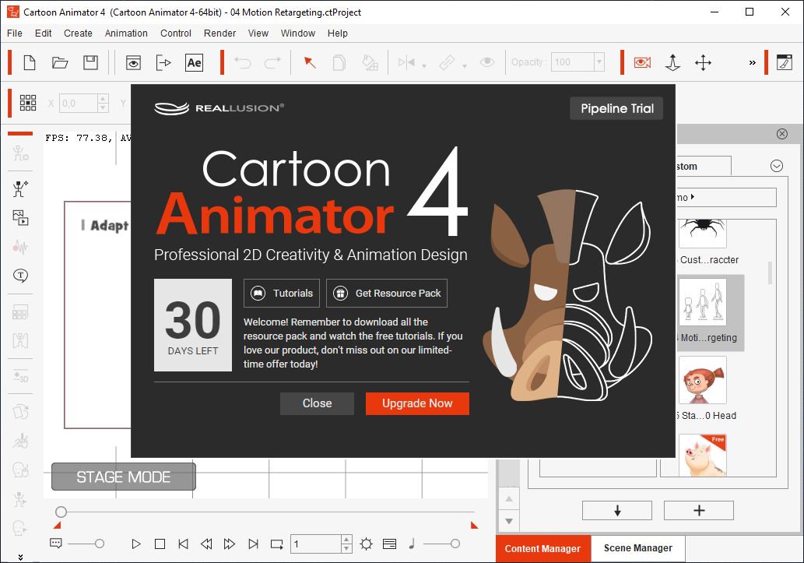Adjust the volume slider knob
Image resolution: width=804 pixels, height=563 pixels.
(x=455, y=544)
